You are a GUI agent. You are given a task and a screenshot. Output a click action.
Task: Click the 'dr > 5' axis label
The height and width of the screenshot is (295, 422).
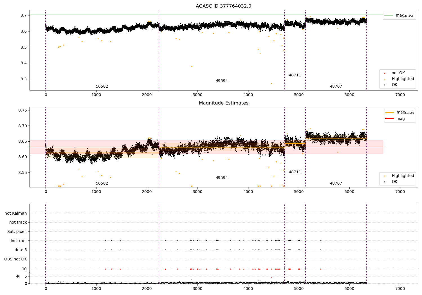[x=21, y=250]
